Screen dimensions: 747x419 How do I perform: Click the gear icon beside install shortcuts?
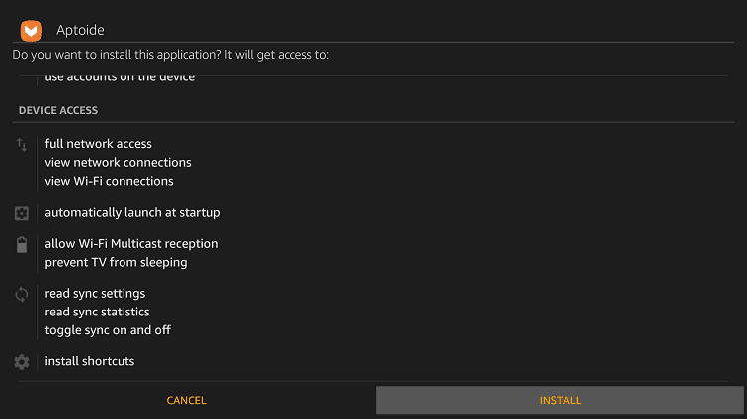[22, 362]
